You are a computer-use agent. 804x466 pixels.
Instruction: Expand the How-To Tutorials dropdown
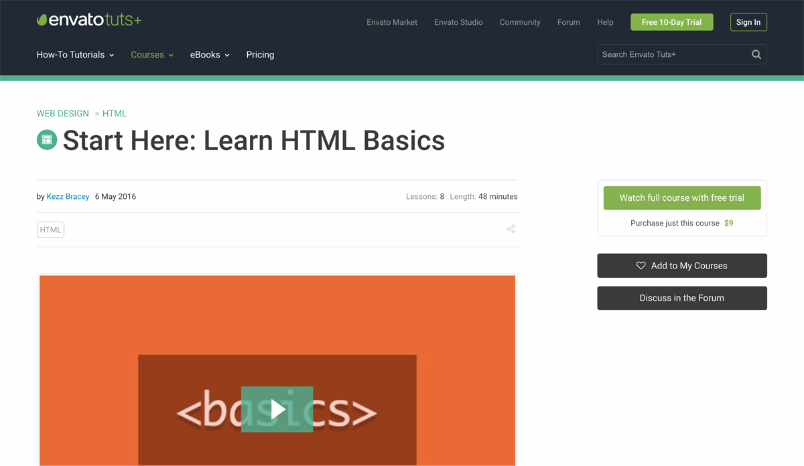click(x=75, y=55)
